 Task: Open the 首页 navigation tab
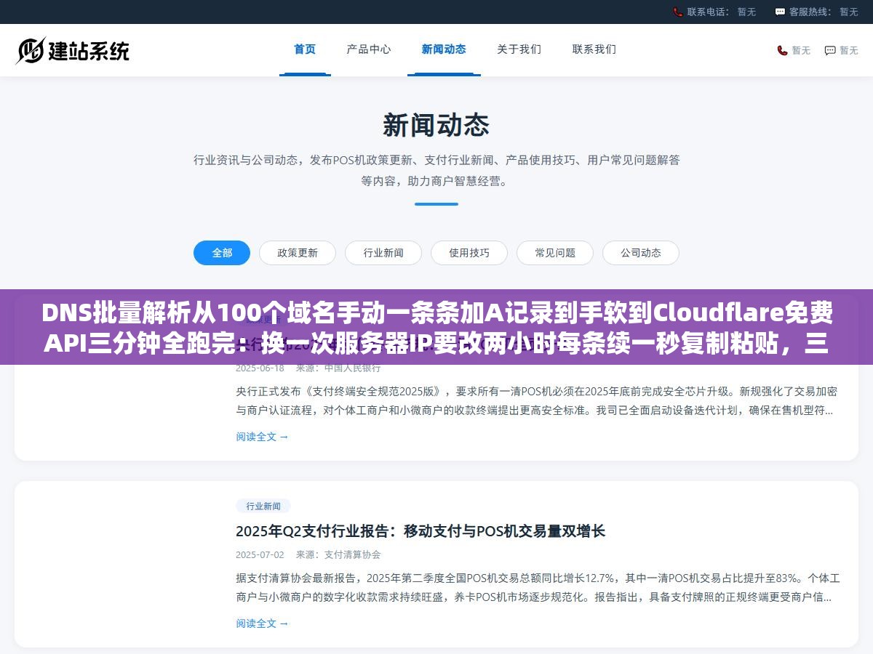point(305,49)
